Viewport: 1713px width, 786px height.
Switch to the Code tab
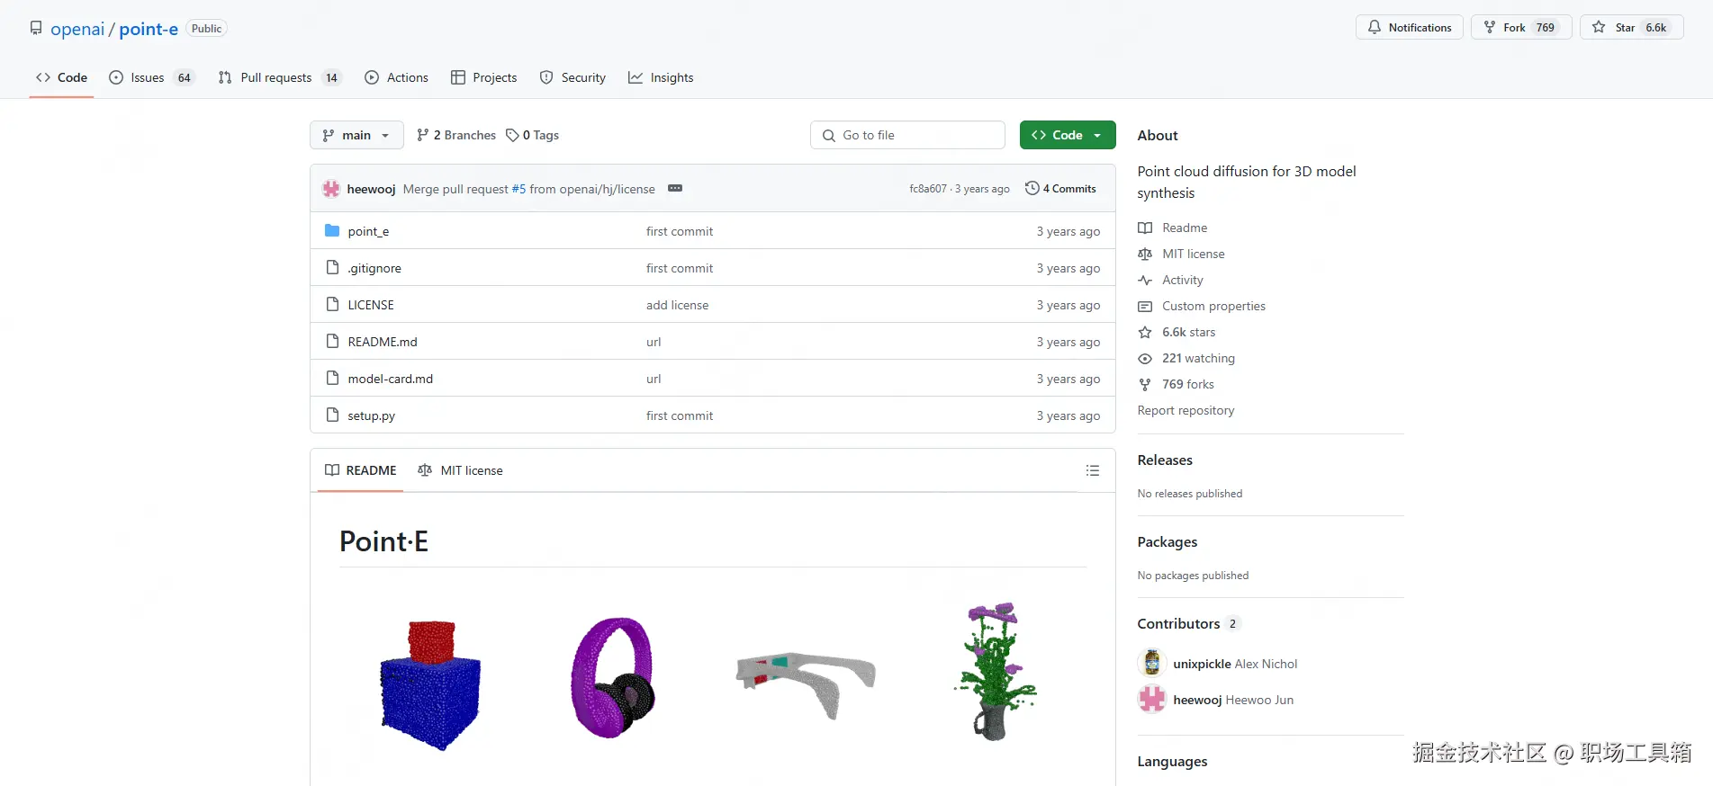[x=61, y=77]
